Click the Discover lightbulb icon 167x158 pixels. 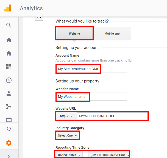click(x=9, y=129)
